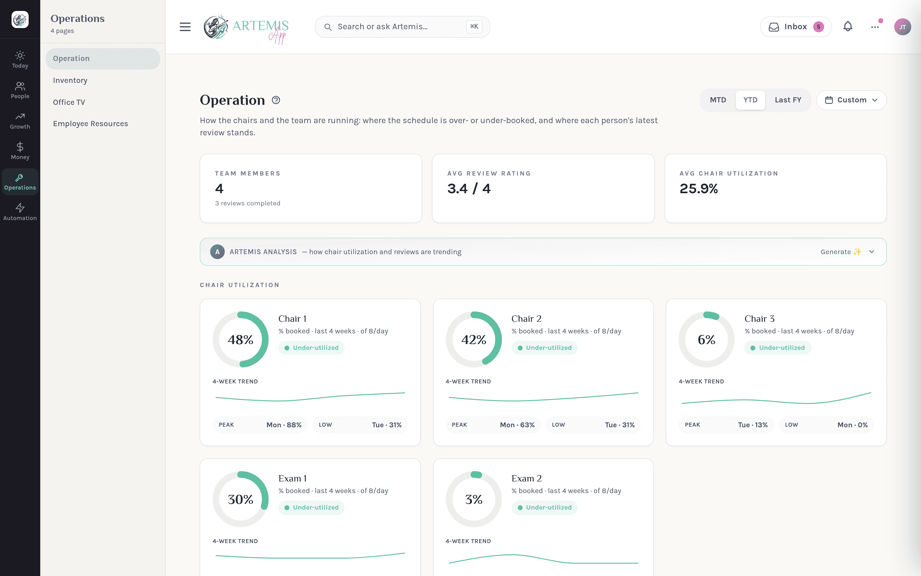Screen dimensions: 921x576
Task: Click the Avg Review Rating 3.4 / 4 value
Action: click(469, 189)
